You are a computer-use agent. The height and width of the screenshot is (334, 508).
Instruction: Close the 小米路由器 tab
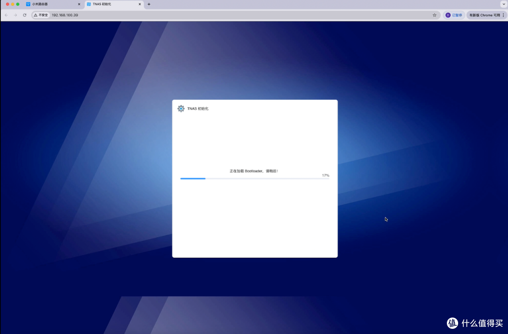79,4
